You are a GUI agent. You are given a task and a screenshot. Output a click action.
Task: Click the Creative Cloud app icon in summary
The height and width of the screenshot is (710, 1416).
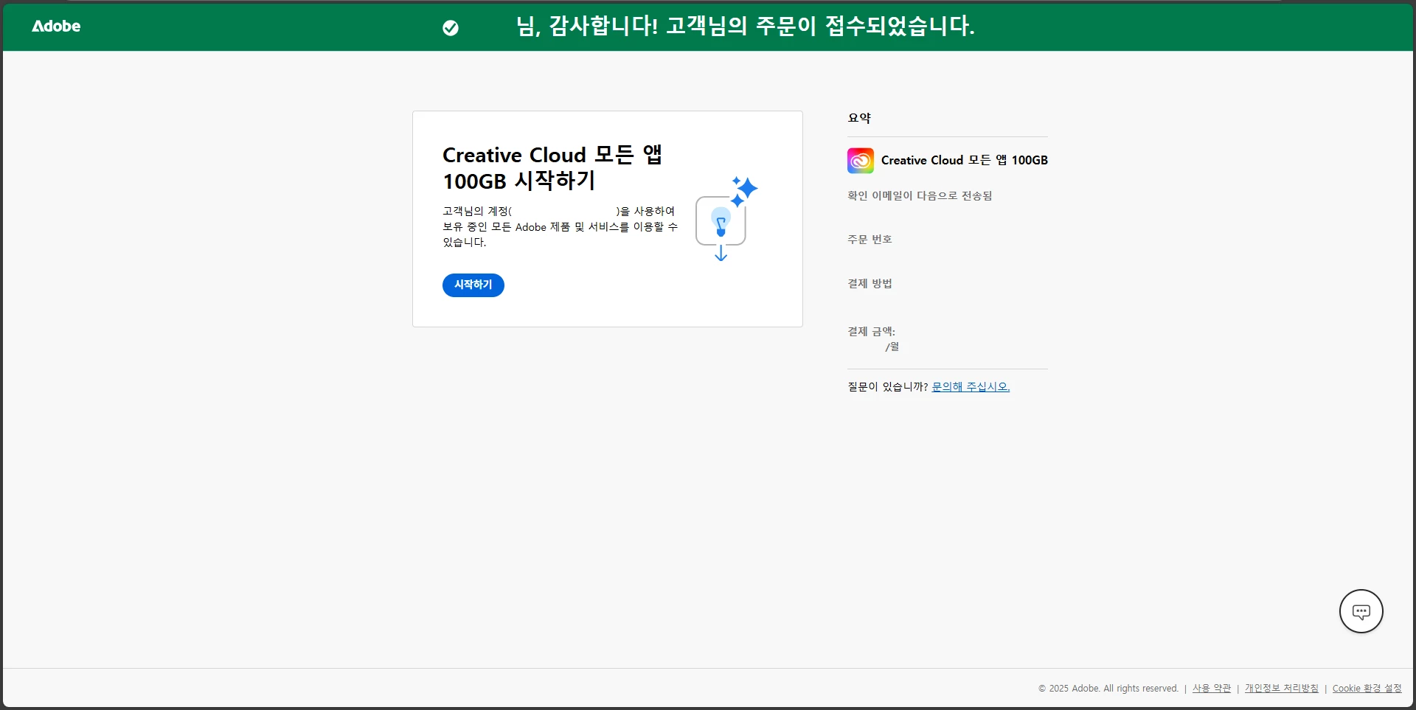pos(861,161)
